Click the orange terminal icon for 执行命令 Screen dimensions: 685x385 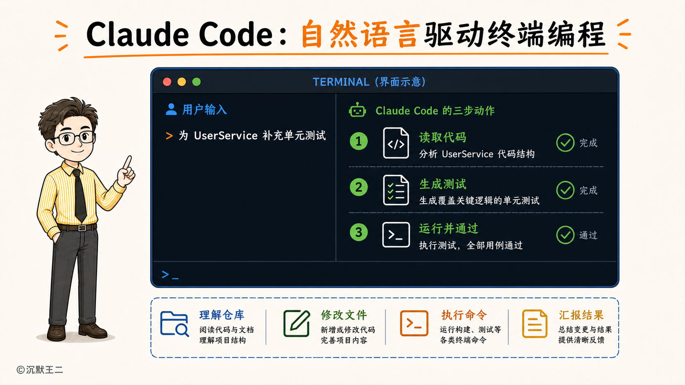click(414, 323)
